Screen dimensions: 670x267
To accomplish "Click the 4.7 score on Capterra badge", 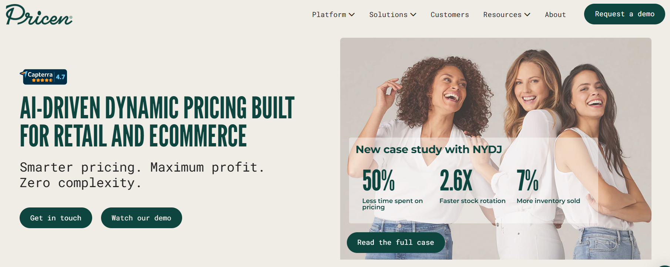I will coord(61,77).
